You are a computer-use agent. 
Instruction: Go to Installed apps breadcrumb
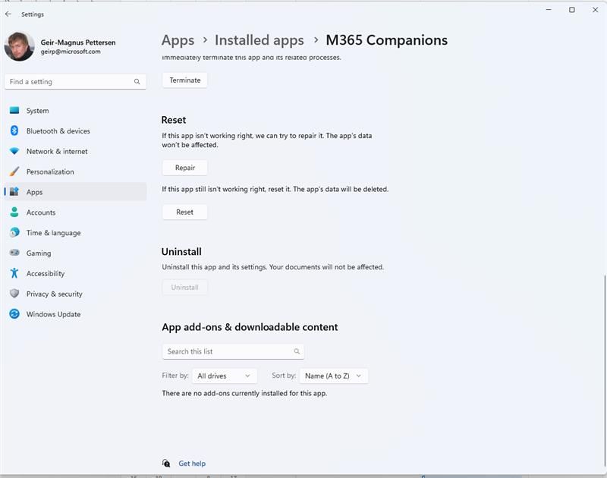(259, 40)
